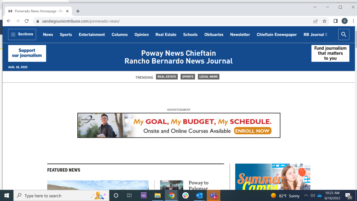Open the Windows Start menu
Image resolution: width=357 pixels, height=201 pixels.
pos(7,196)
